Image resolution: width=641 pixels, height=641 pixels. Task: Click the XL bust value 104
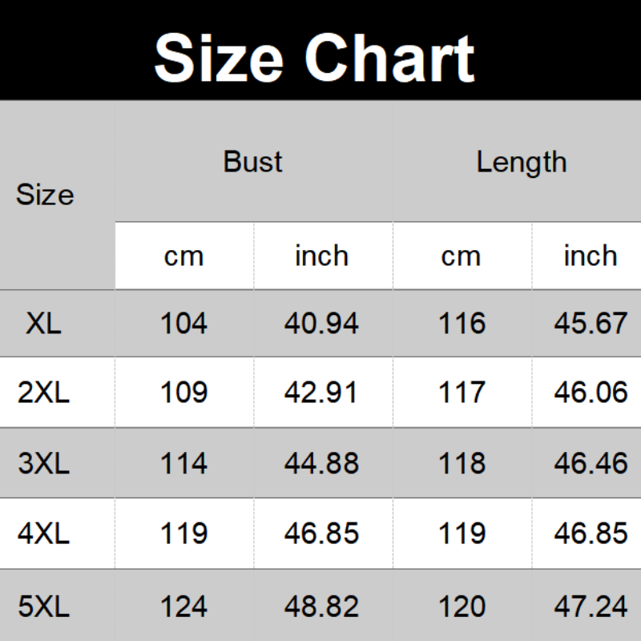click(x=183, y=323)
